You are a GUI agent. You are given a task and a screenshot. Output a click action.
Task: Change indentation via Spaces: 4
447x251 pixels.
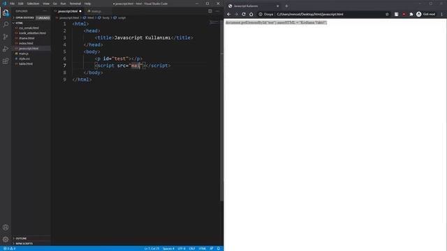click(168, 248)
